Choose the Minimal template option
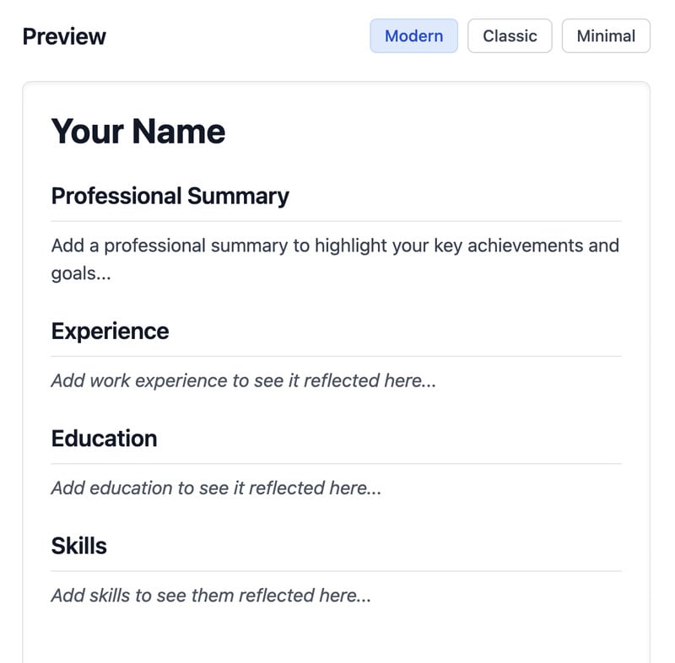 (606, 36)
